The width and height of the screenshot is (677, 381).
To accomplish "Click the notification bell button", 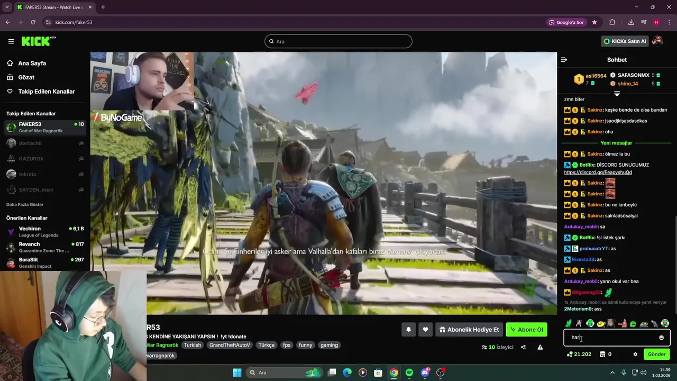I will coord(408,330).
